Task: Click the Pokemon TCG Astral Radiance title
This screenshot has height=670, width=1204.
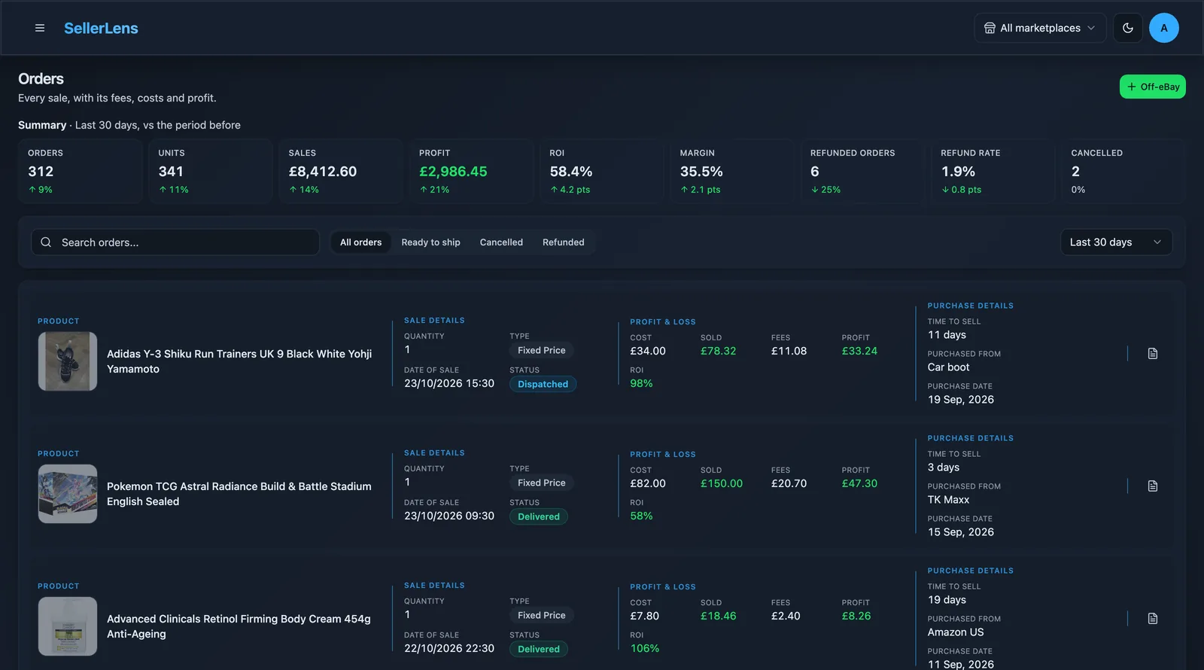Action: point(239,494)
